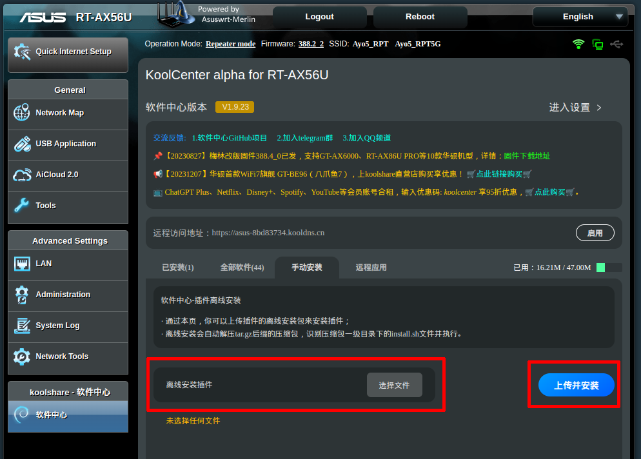Image resolution: width=641 pixels, height=459 pixels.
Task: Click the Quick Internet Setup button
Action: point(68,55)
